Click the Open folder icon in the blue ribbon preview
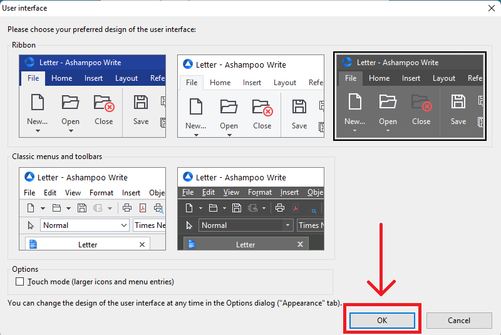 coord(70,103)
